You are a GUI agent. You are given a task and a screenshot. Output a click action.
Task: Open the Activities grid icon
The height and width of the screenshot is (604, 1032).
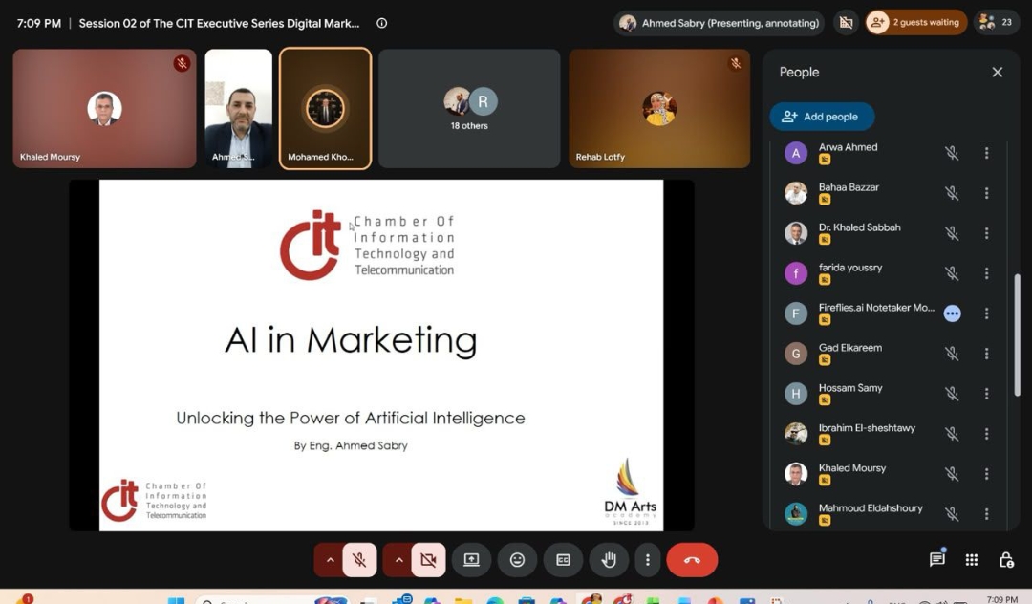972,560
